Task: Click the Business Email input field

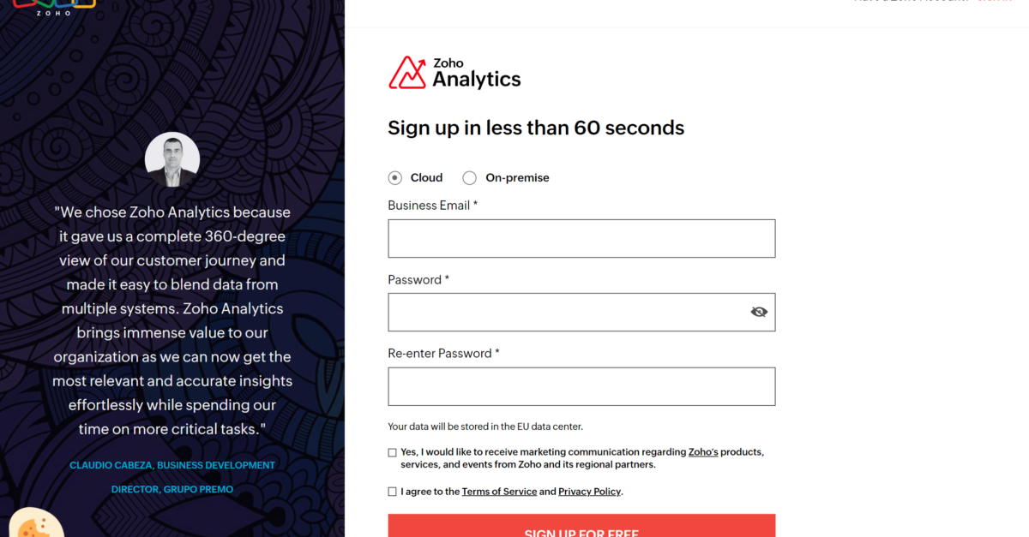Action: tap(581, 238)
